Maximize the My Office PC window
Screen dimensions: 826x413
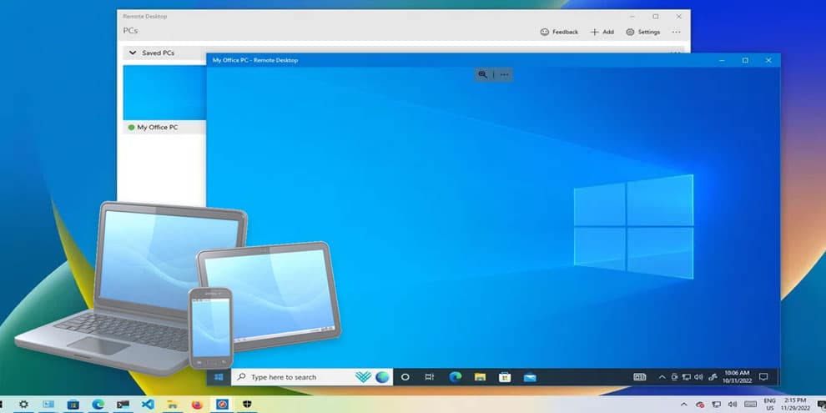point(745,61)
